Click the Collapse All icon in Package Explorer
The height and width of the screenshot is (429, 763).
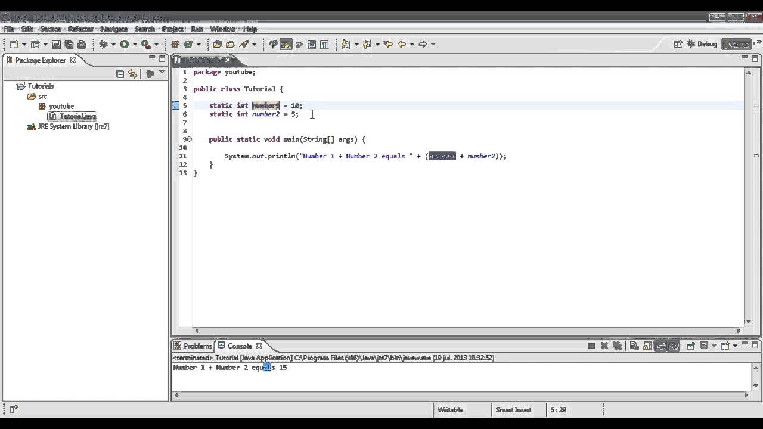tap(120, 74)
